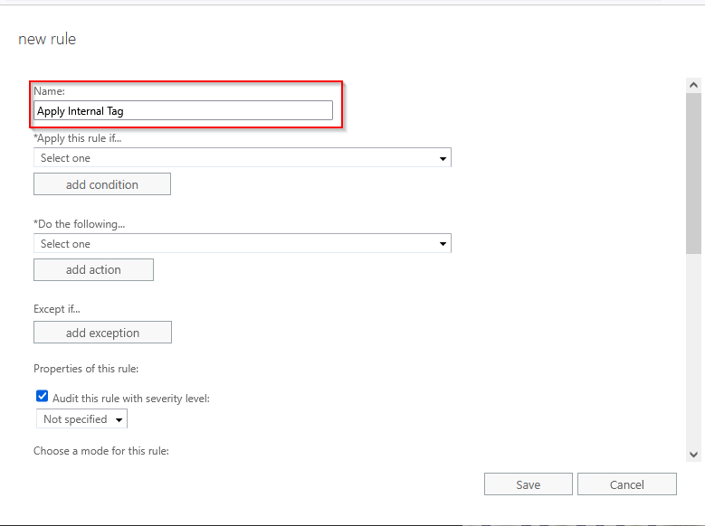Open the 'Apply this rule if' dropdown
Screen dimensions: 705x526
pyautogui.click(x=242, y=158)
